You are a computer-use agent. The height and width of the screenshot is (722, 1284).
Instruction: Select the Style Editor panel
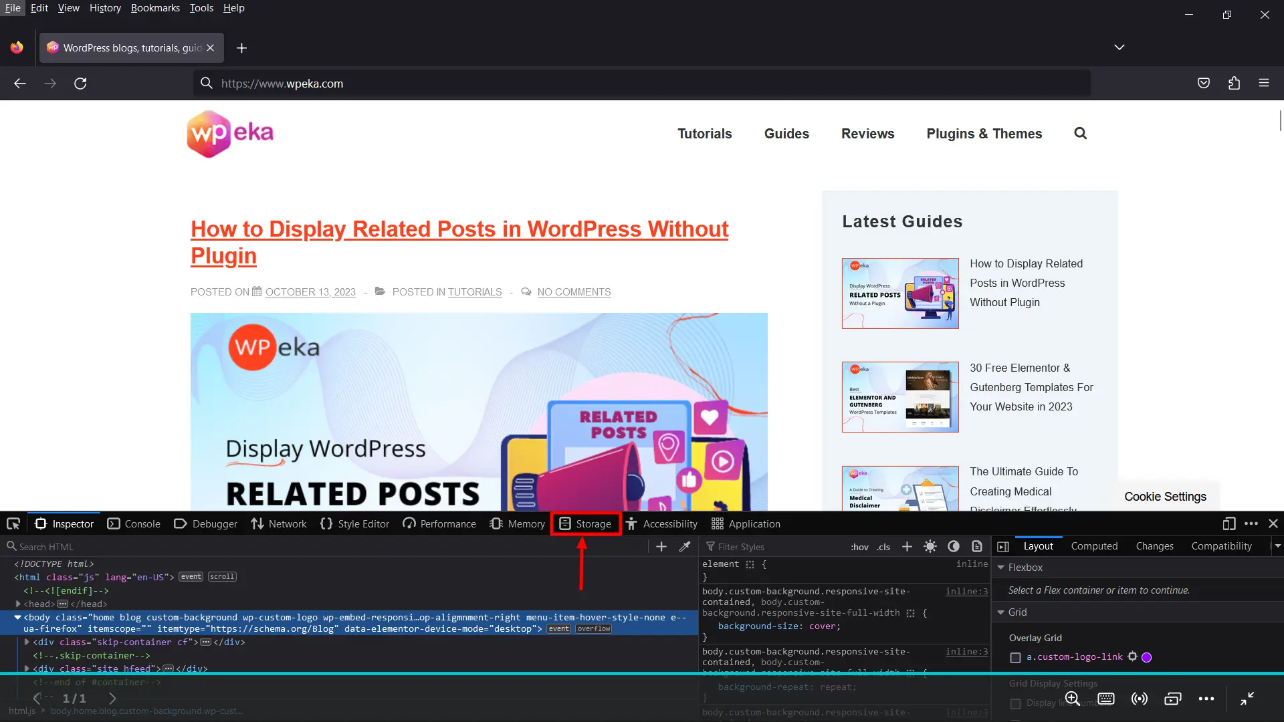click(x=354, y=523)
